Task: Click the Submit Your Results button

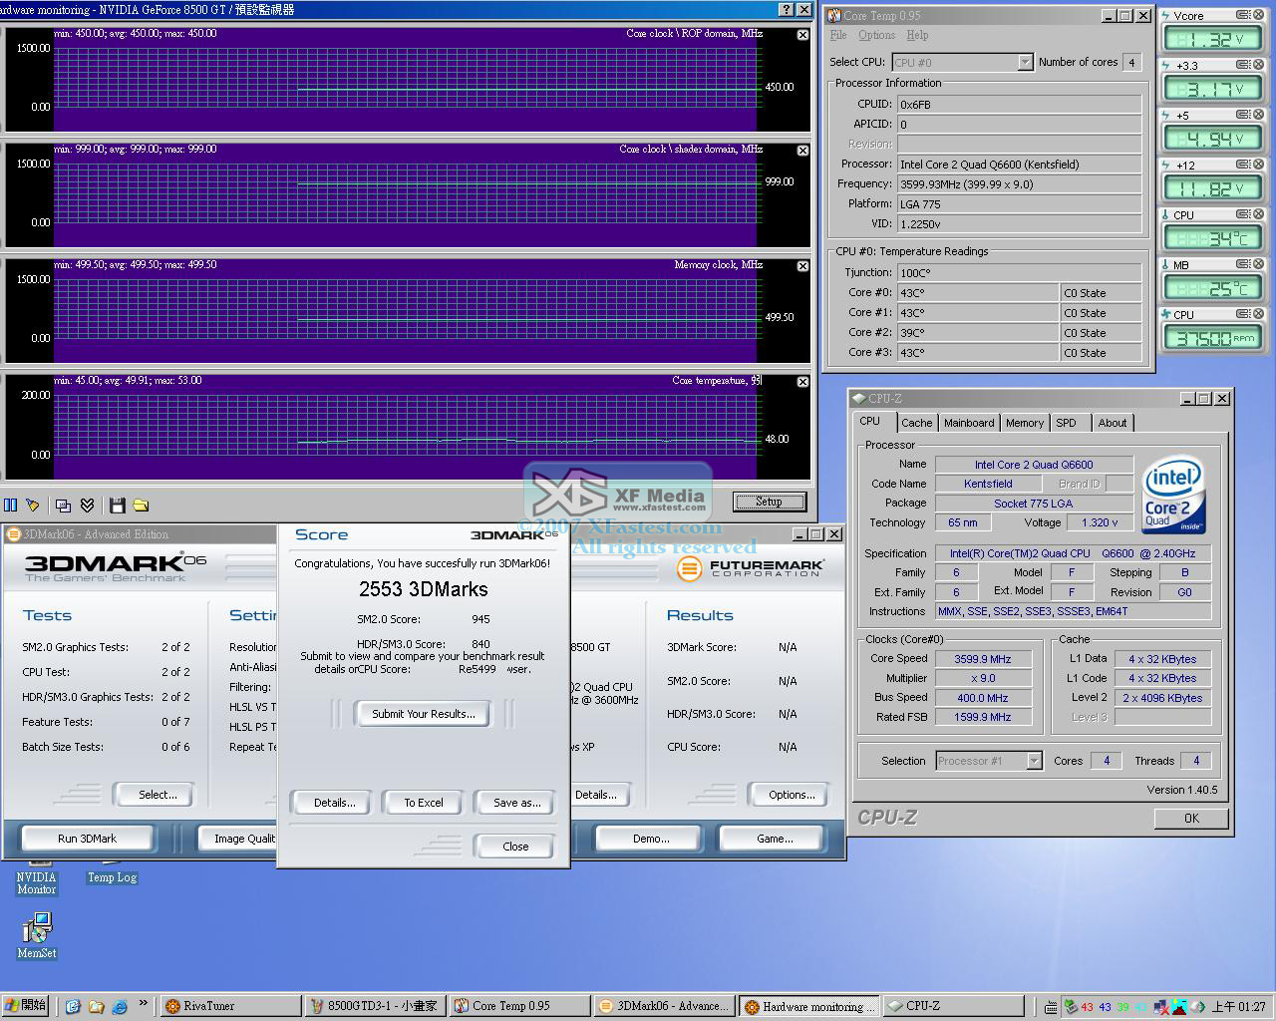Action: tap(424, 714)
